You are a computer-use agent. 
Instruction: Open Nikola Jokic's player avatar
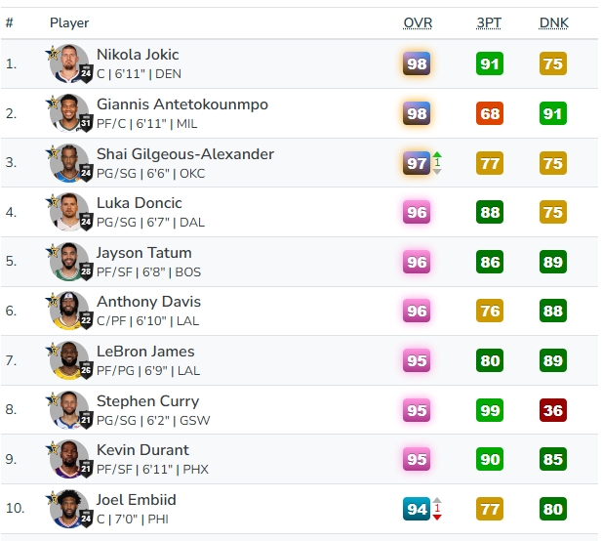69,63
